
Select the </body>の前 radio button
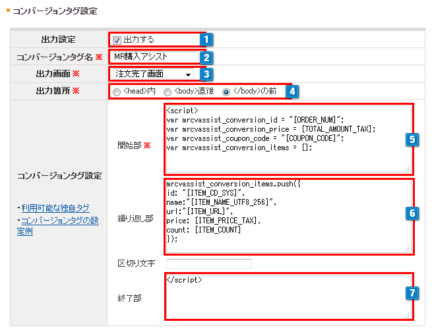coord(226,92)
